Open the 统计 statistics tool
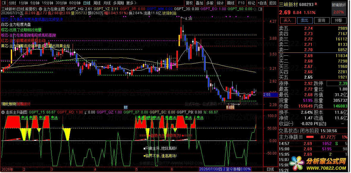Image resolution: width=351 pixels, height=173 pixels. pos(220,3)
